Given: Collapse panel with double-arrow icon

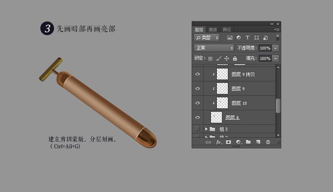Looking at the screenshot, I should tap(272, 24).
